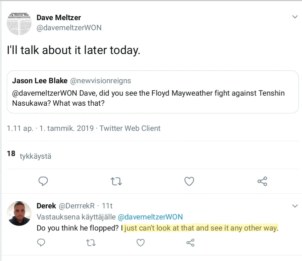Open the 1.11 ap. tweet timestamp
Screen dimensions: 302x261
click(20, 128)
